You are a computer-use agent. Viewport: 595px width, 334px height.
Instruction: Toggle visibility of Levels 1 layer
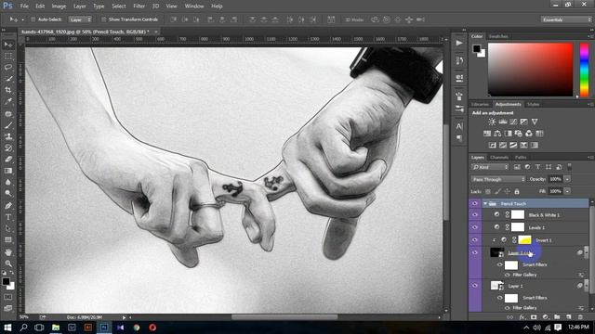point(475,227)
